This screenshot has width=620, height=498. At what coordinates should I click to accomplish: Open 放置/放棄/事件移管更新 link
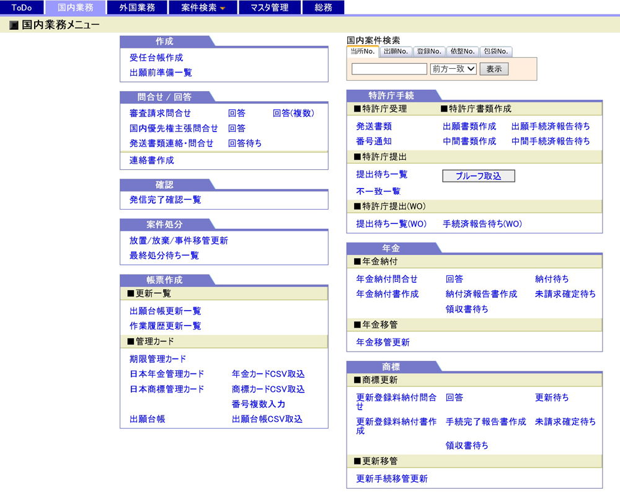click(x=179, y=241)
